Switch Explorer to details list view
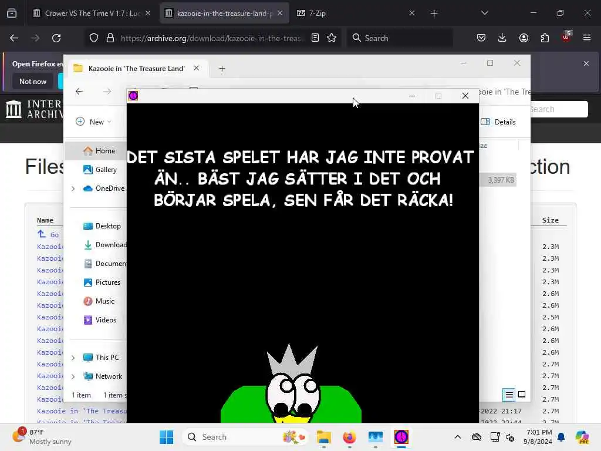Image resolution: width=601 pixels, height=451 pixels. click(509, 395)
